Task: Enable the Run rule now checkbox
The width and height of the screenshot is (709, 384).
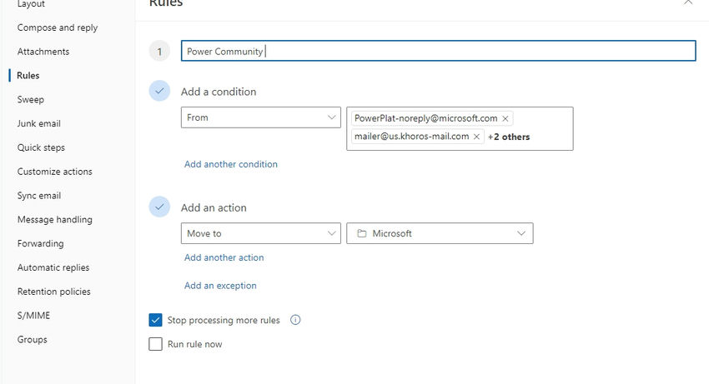Action: point(155,344)
